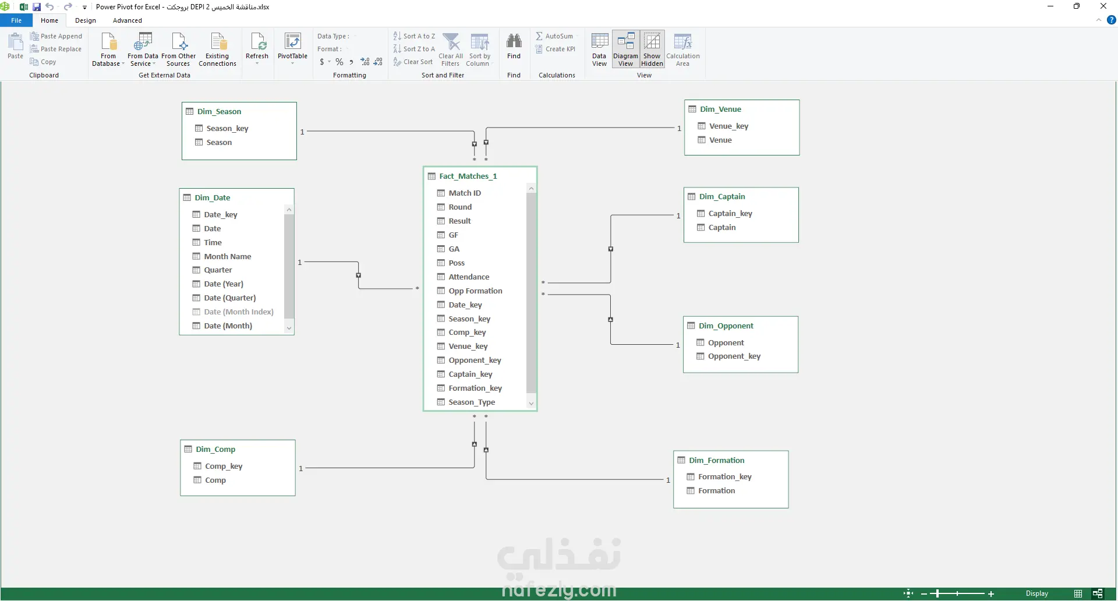1118x601 pixels.
Task: Click Clear All Filters
Action: click(451, 50)
